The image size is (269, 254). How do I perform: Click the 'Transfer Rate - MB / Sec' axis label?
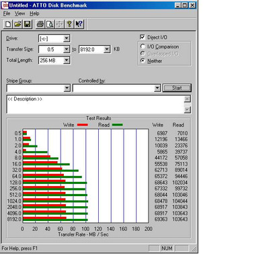point(83,234)
